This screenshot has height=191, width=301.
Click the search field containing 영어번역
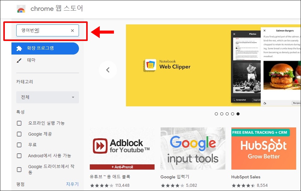point(48,30)
